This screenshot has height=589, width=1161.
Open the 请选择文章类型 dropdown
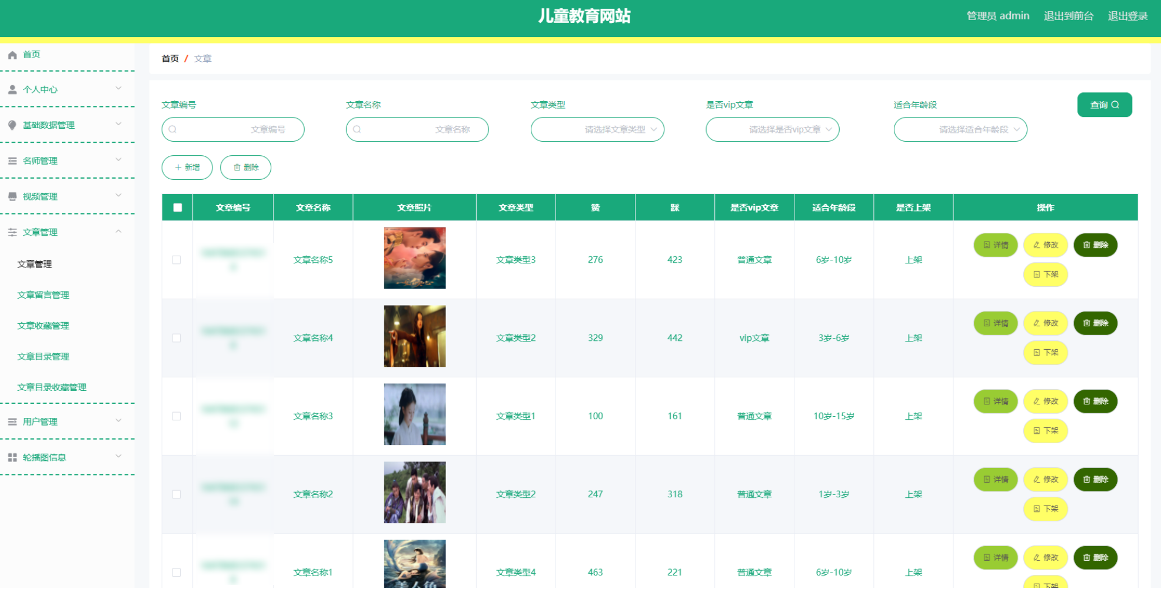point(597,129)
